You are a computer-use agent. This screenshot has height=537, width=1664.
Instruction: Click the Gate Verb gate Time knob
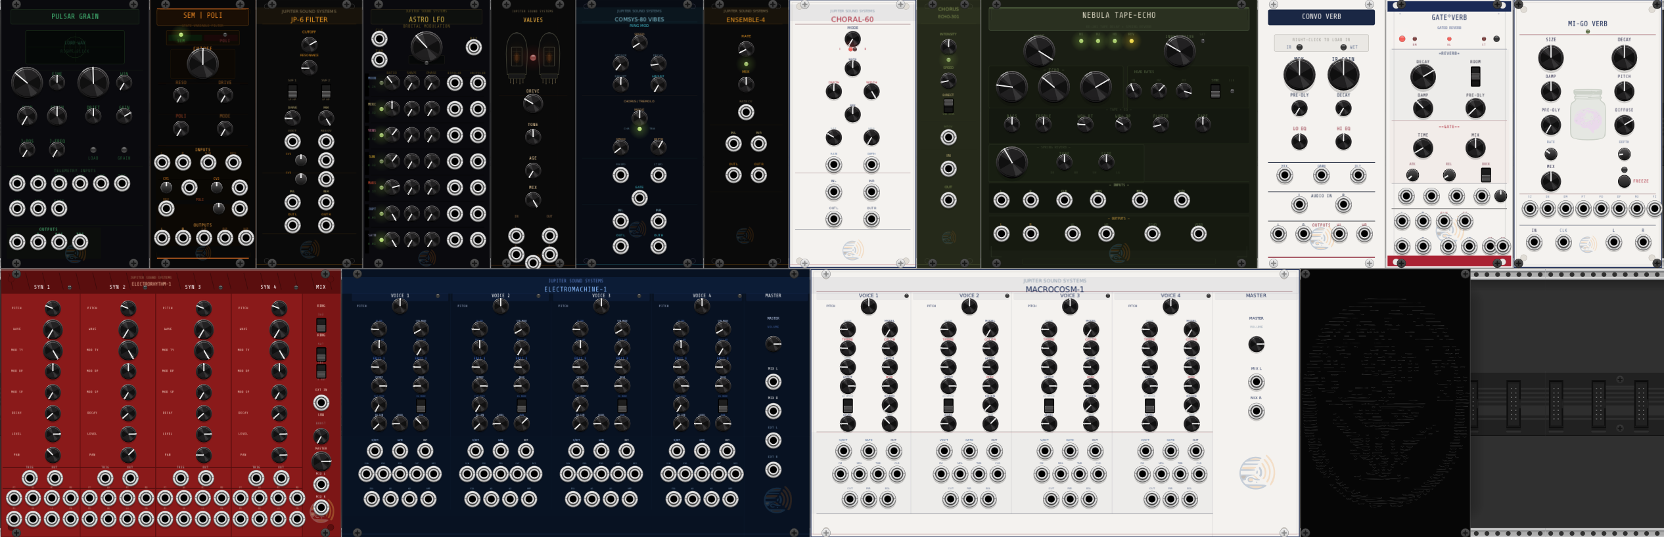click(1423, 148)
